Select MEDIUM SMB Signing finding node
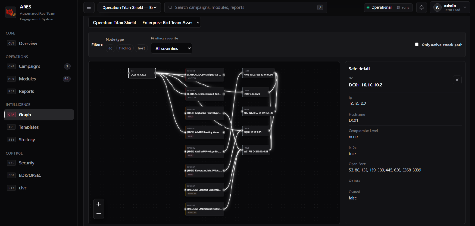Viewport: 475px width, 226px height. click(205, 209)
